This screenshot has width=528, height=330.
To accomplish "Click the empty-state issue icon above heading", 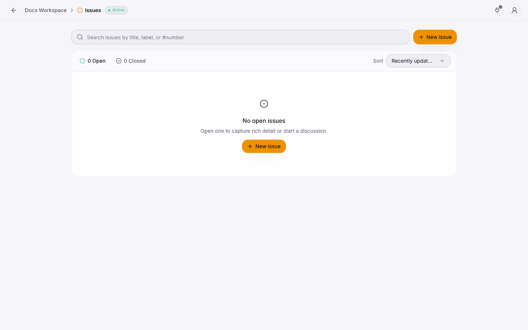I will point(264,104).
